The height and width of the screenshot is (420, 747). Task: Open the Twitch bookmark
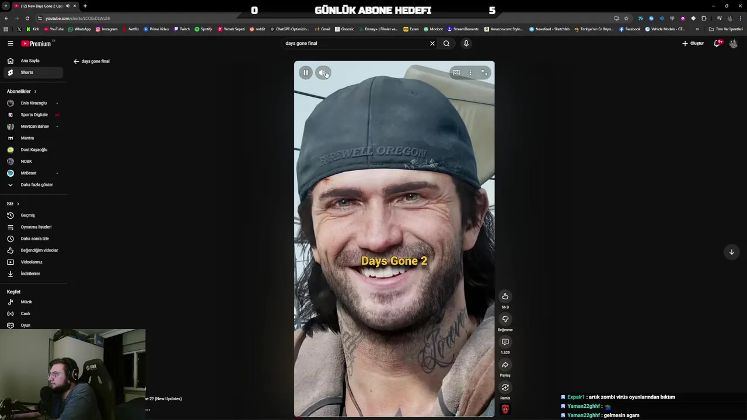click(x=182, y=29)
